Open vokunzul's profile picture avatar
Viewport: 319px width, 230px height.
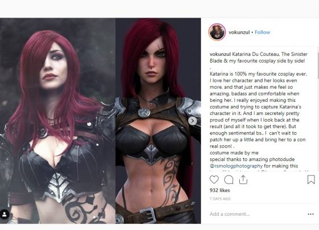pos(217,32)
